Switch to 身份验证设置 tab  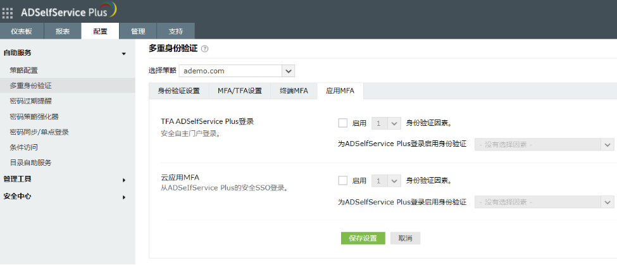point(178,91)
